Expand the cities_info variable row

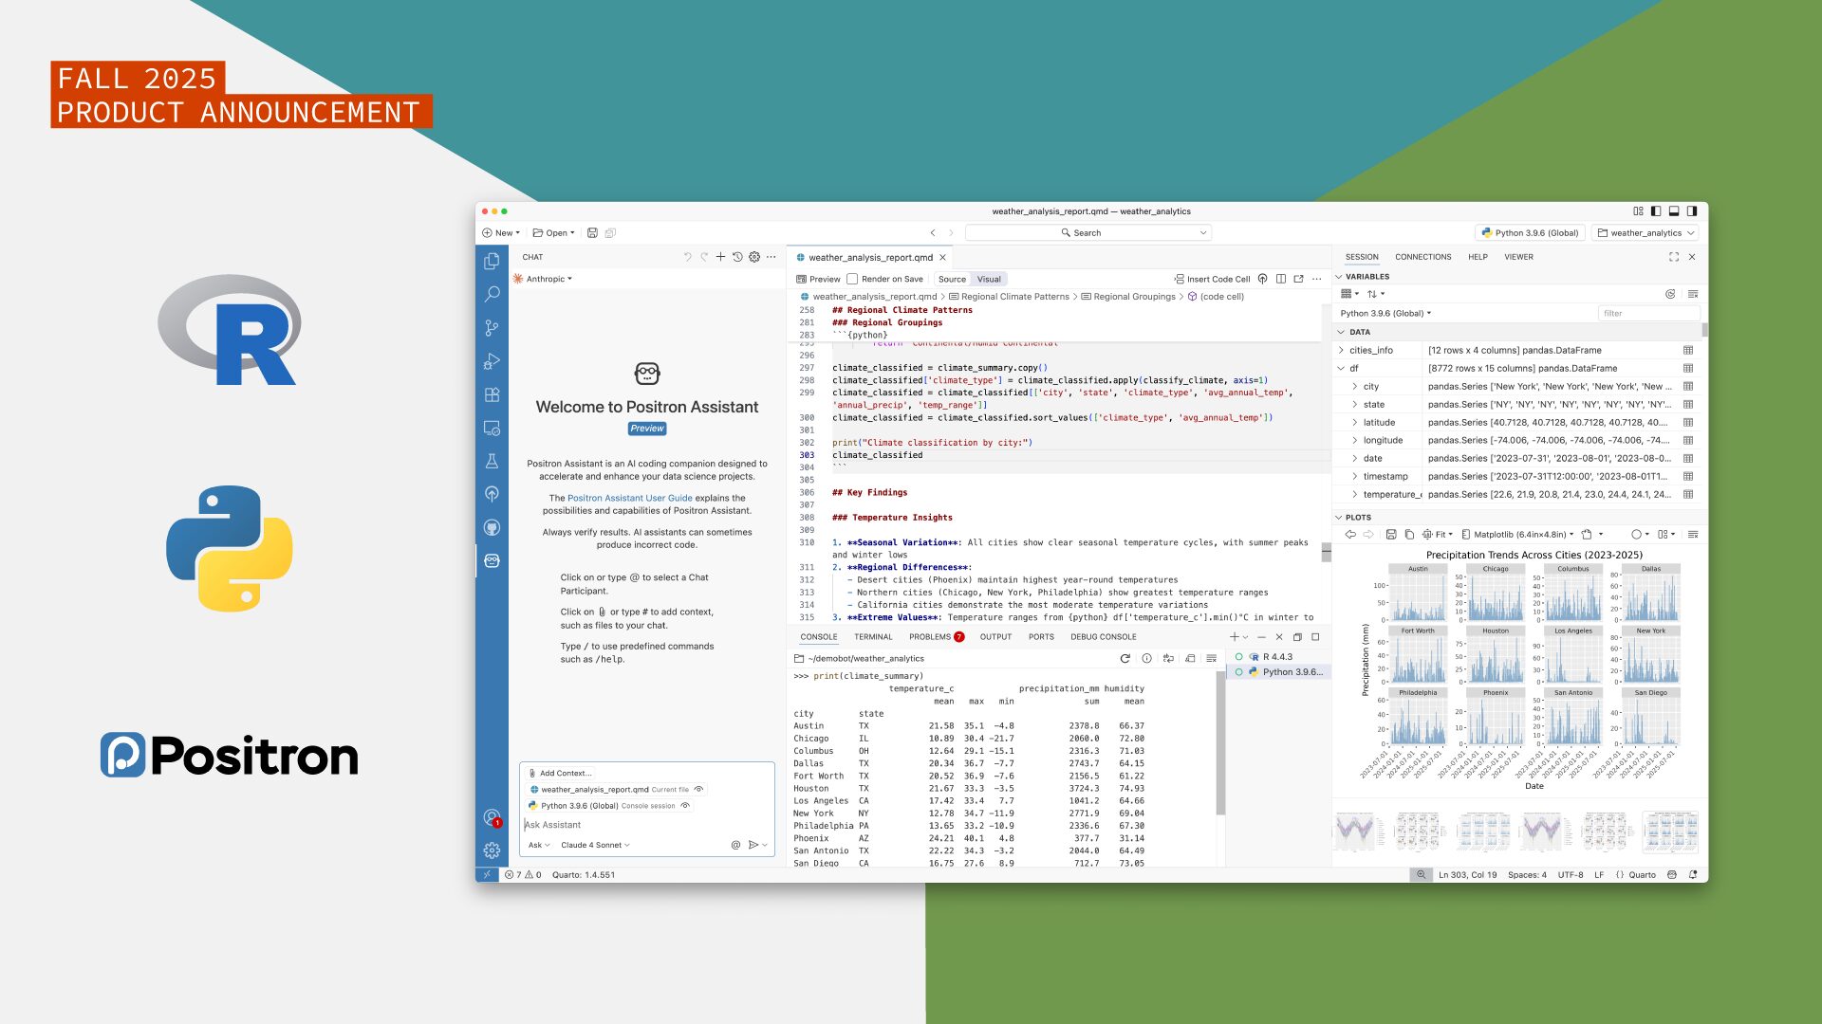(1341, 350)
